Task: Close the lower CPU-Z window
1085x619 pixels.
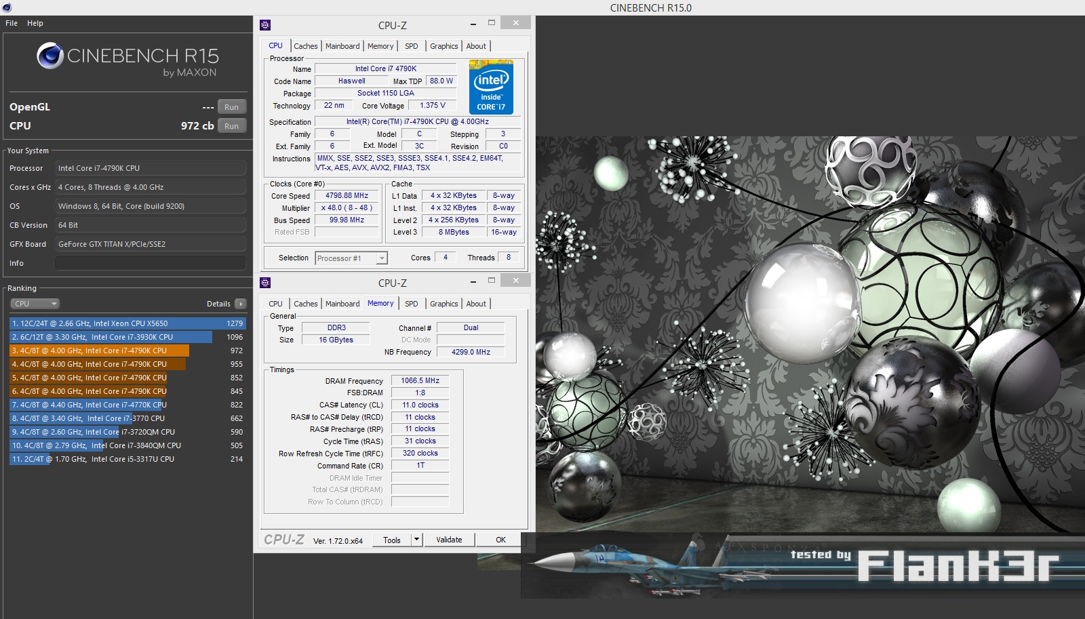Action: click(x=515, y=281)
